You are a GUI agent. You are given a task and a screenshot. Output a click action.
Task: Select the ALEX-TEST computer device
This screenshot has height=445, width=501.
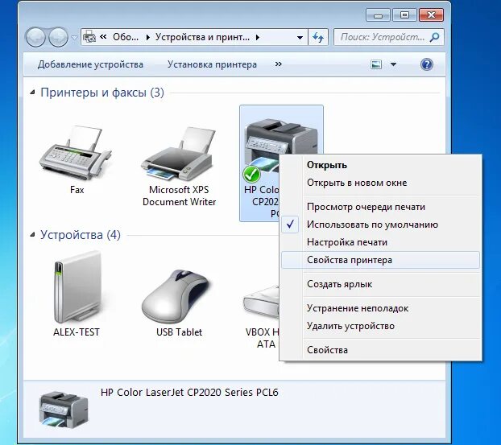tap(77, 287)
